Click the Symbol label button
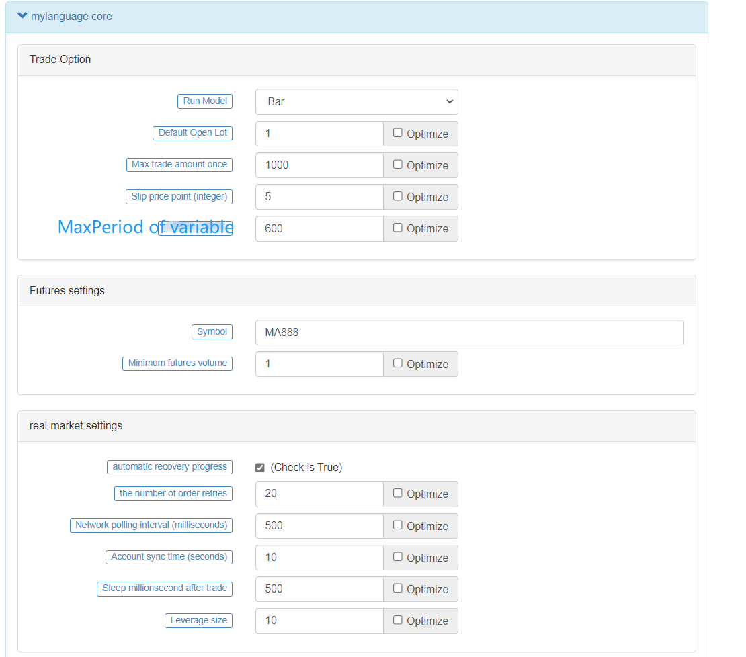This screenshot has height=657, width=746. tap(212, 331)
